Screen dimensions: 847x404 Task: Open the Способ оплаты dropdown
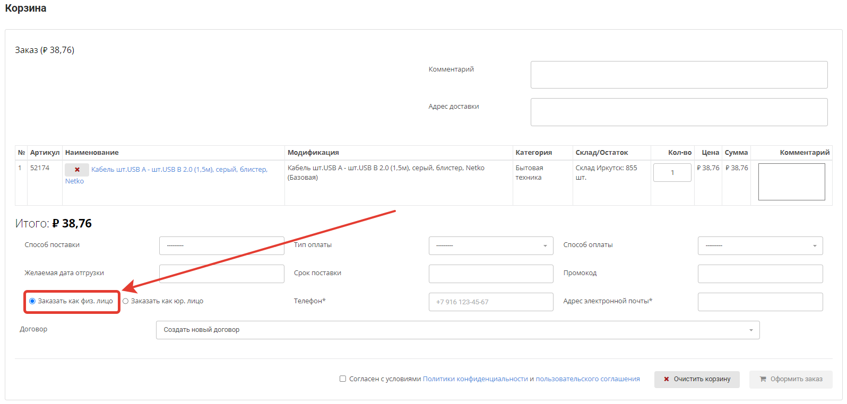[x=759, y=246]
